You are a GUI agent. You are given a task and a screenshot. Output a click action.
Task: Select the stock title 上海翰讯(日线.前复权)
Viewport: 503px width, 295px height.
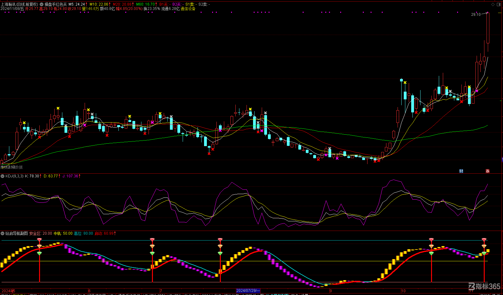click(20, 4)
